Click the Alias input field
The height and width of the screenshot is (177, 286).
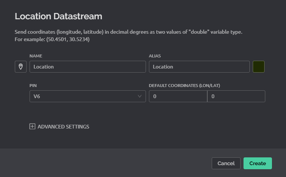tap(199, 67)
